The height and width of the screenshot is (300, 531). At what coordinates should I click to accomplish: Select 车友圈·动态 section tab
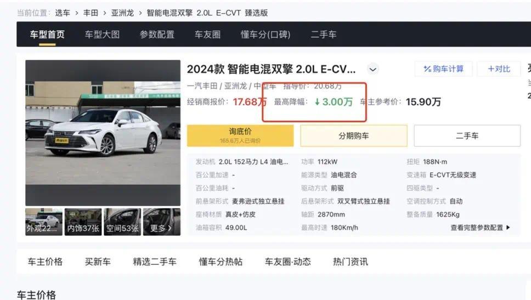pyautogui.click(x=288, y=262)
